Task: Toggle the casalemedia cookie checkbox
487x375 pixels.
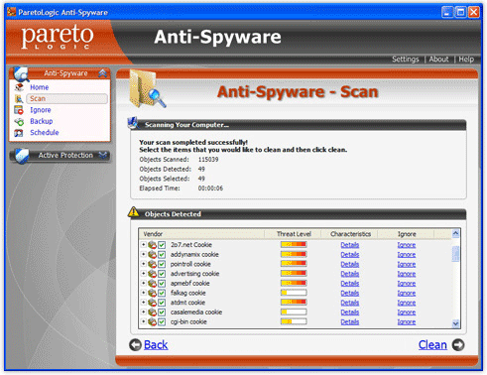Action: pos(162,312)
